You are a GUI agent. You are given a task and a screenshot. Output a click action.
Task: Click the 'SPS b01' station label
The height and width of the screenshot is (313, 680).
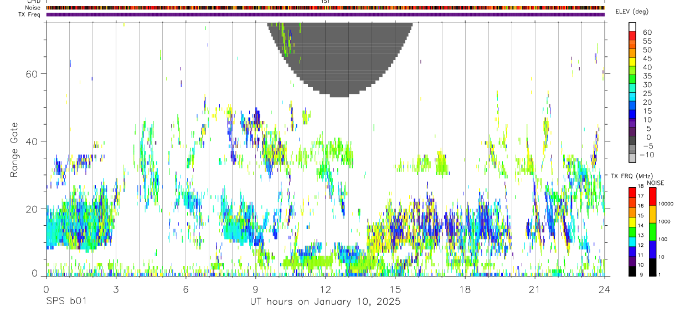(65, 302)
